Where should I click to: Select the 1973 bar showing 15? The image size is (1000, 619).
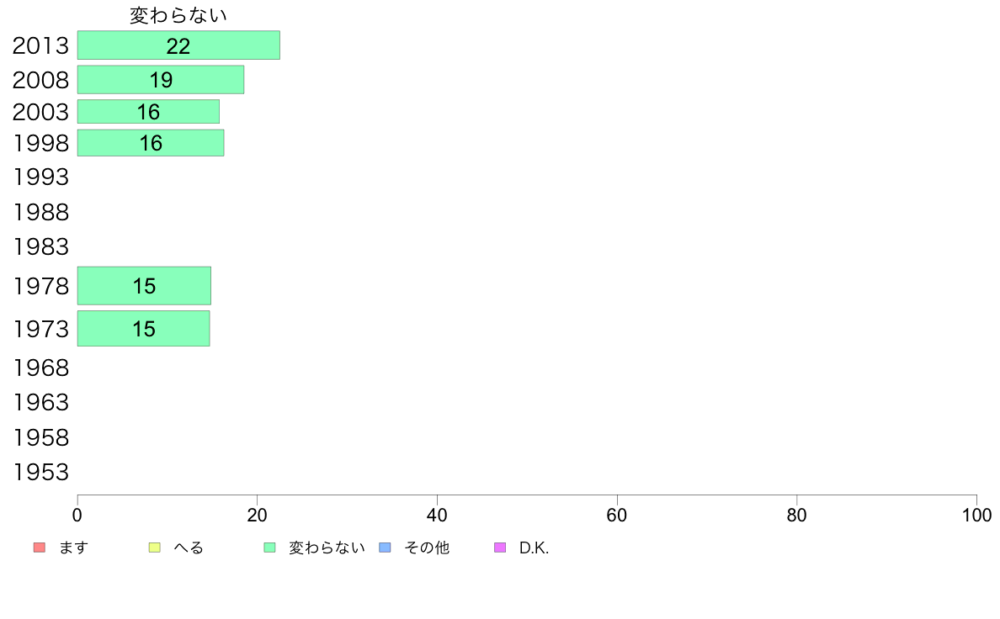(x=144, y=328)
